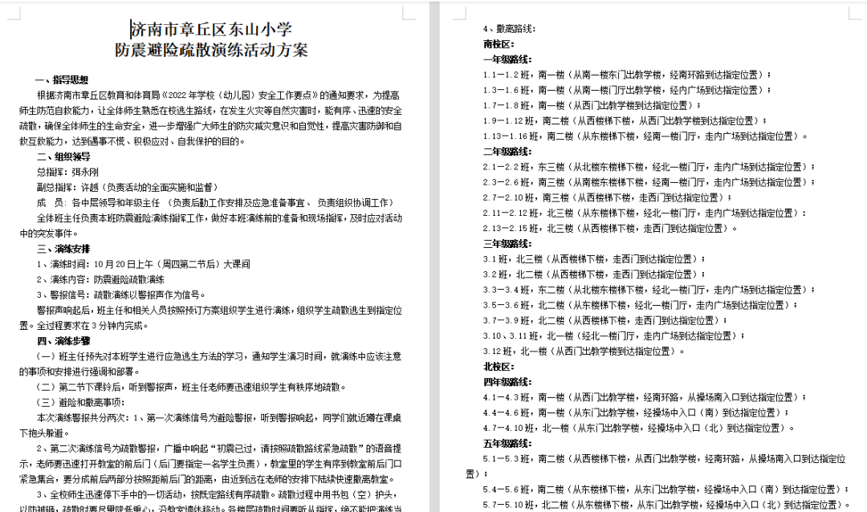This screenshot has width=867, height=512.
Task: Click the heading "四年级路线："
Action: point(507,381)
